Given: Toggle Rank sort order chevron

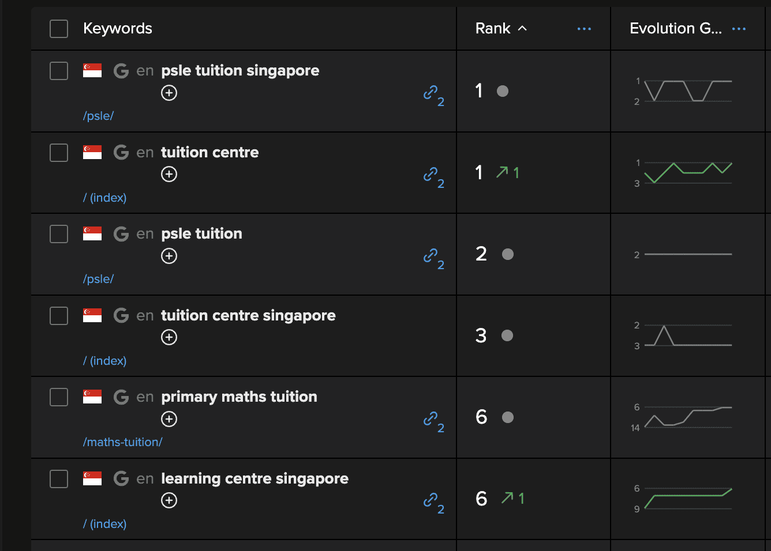Looking at the screenshot, I should click(522, 28).
